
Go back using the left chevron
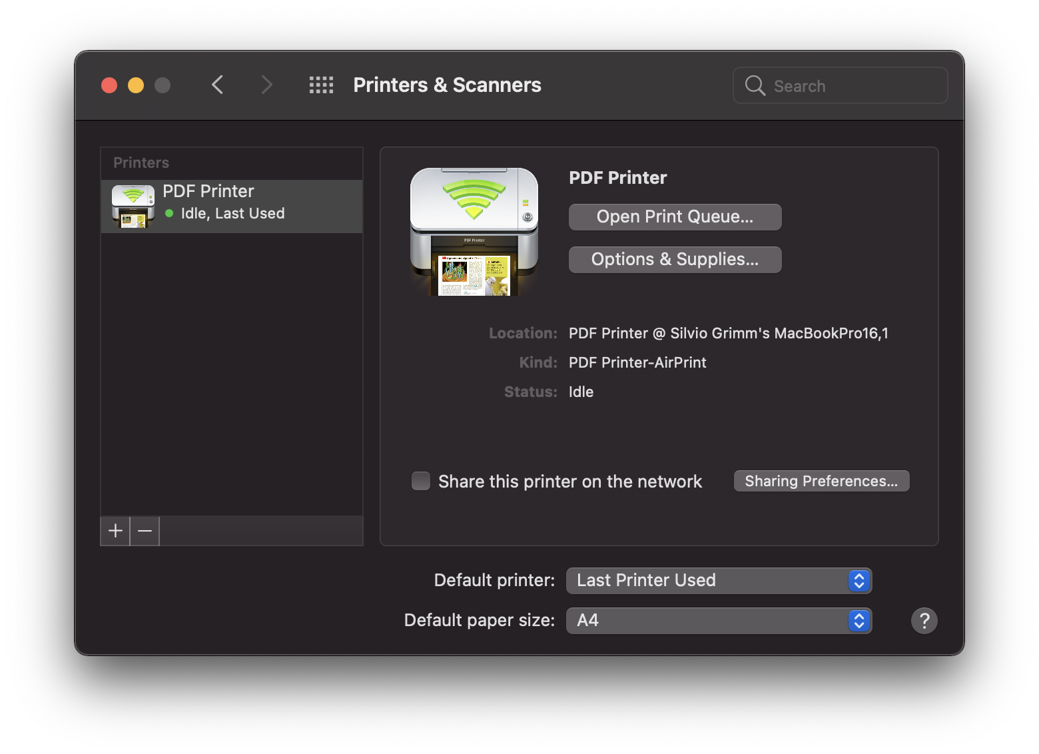[x=217, y=85]
